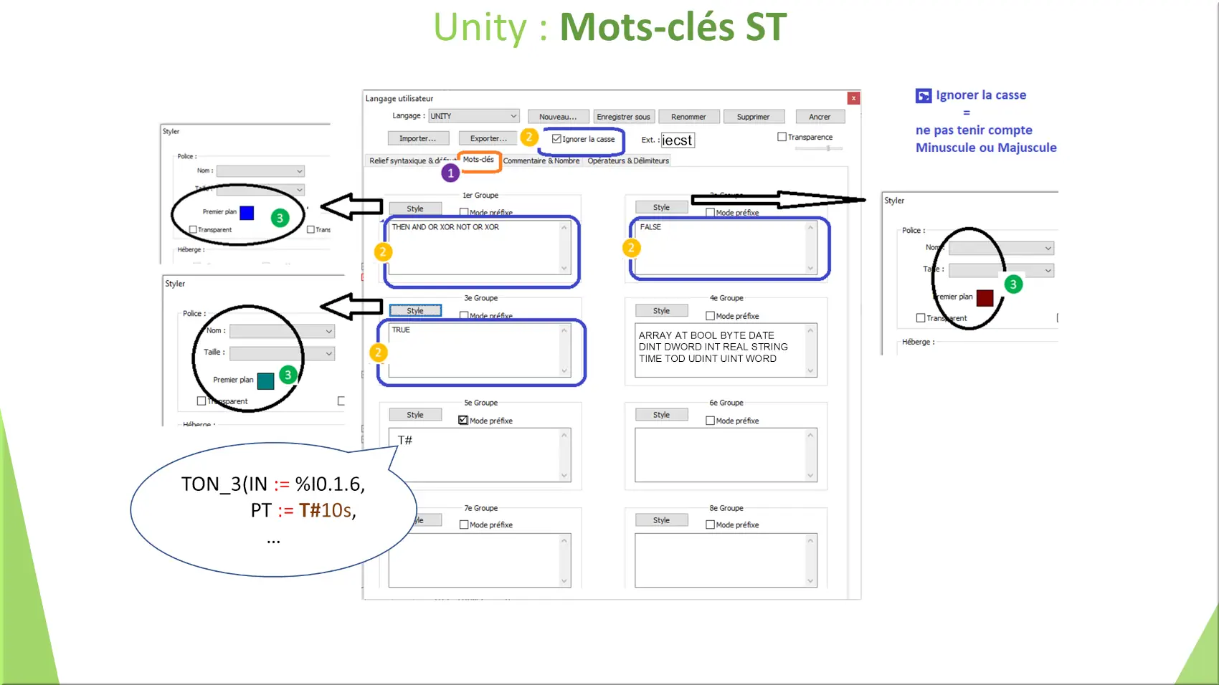The height and width of the screenshot is (685, 1219).
Task: Click scroll-down arrow of 4e Groupe box
Action: 811,370
